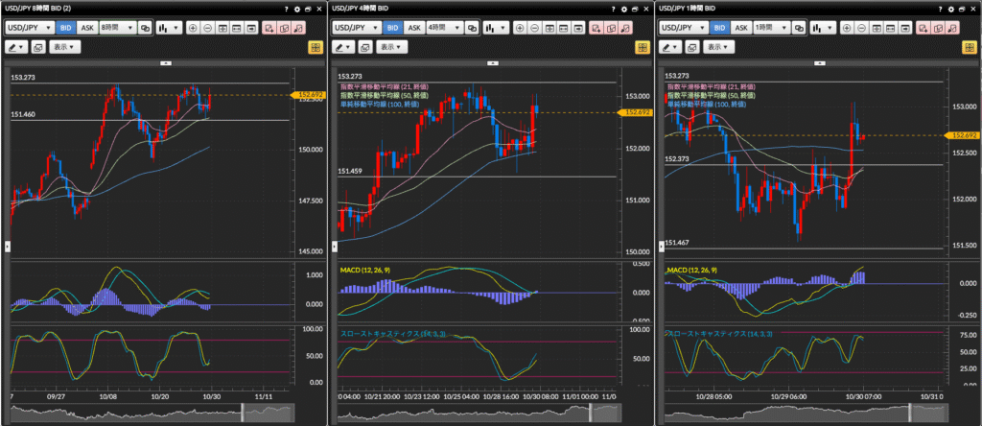982x426 pixels.
Task: Open chart type dropdown in 1時間 chart
Action: coord(824,28)
